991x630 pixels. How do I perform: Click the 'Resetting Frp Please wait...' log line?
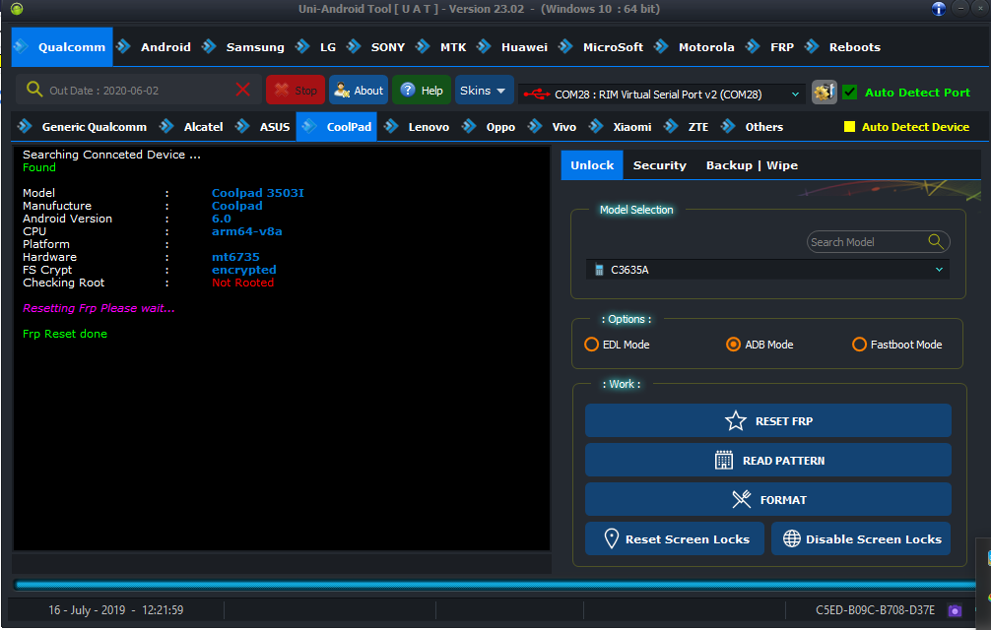(x=99, y=308)
